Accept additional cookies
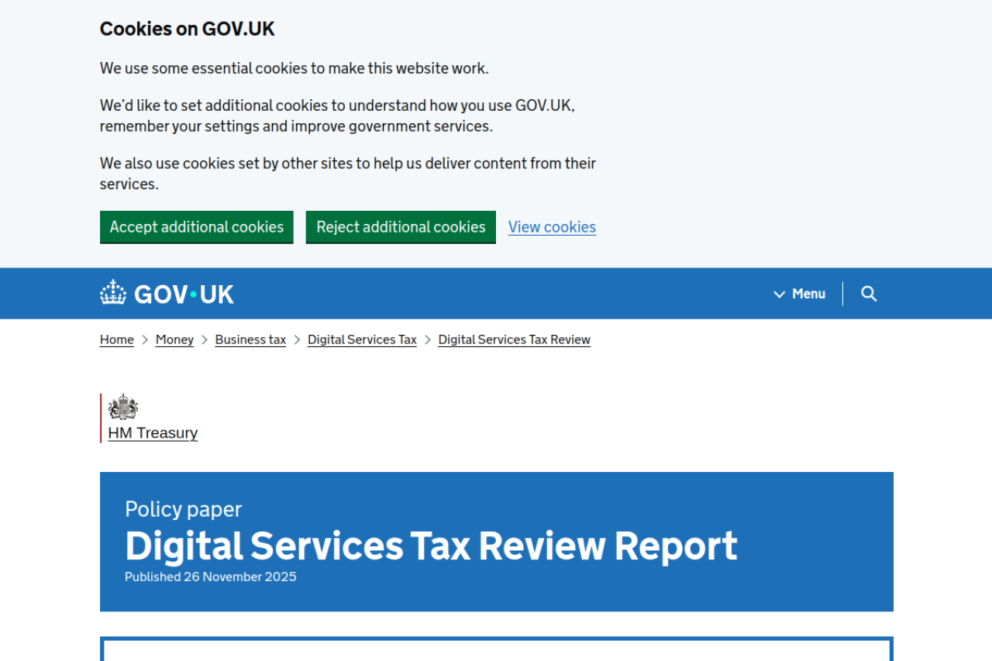The image size is (992, 661). pos(197,227)
